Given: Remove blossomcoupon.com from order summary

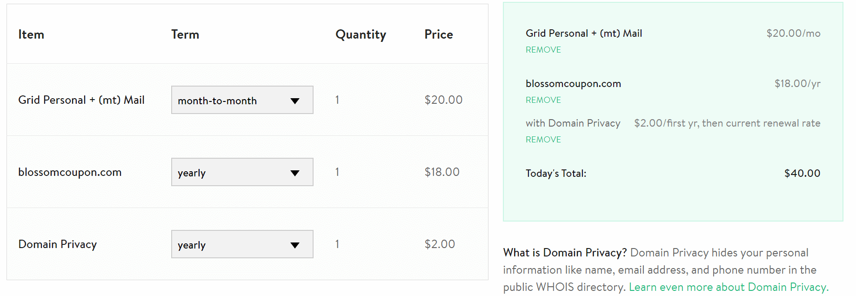Looking at the screenshot, I should (543, 100).
